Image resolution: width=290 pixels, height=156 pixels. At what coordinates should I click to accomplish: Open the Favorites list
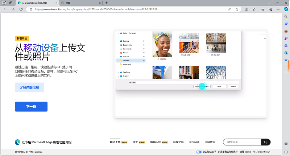(x=254, y=9)
